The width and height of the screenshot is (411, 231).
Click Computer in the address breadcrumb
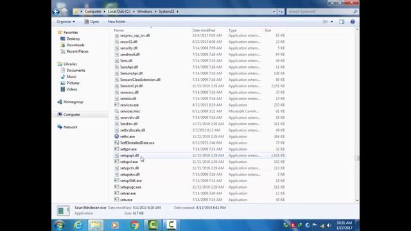(x=92, y=12)
